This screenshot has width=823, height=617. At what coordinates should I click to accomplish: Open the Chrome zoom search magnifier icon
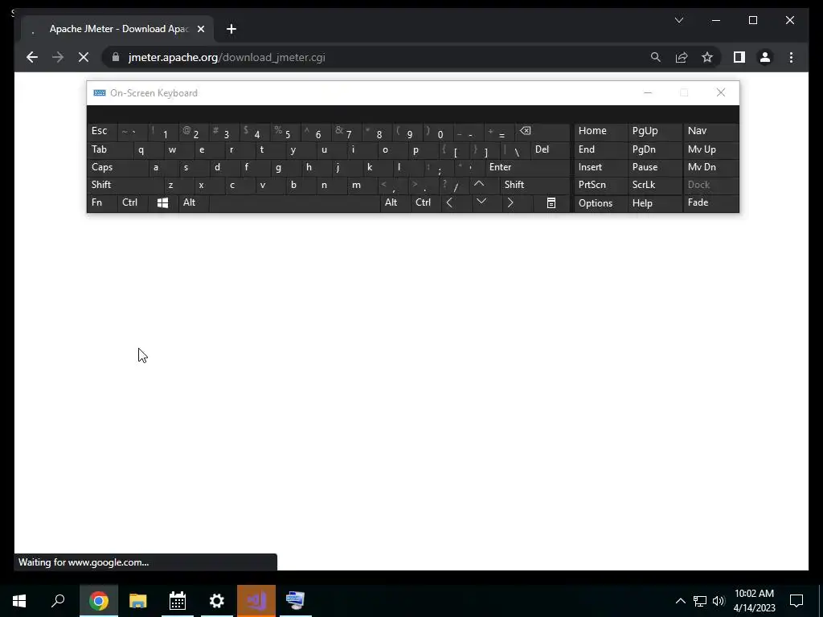(x=656, y=57)
